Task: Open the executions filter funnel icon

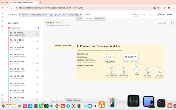Action: 39,28
